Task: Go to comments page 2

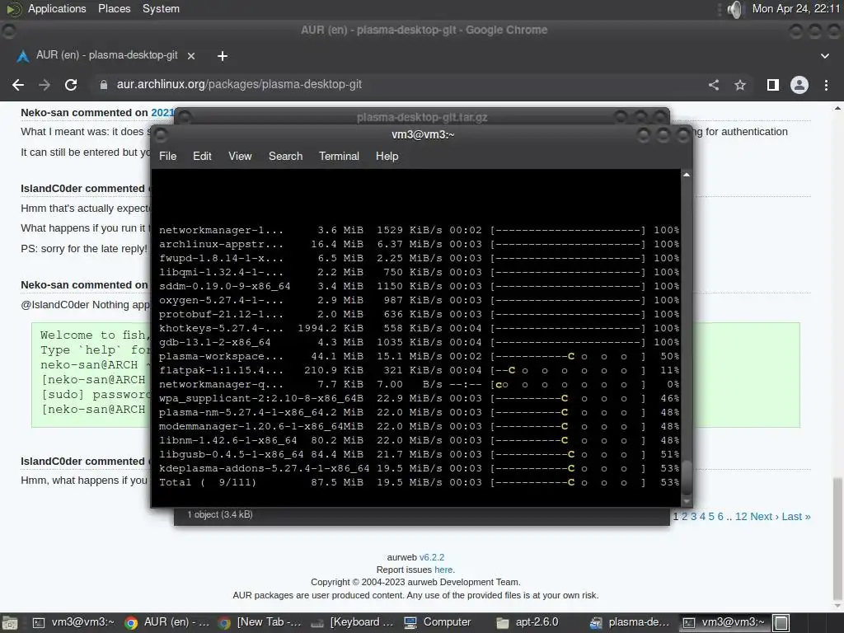Action: (x=685, y=517)
